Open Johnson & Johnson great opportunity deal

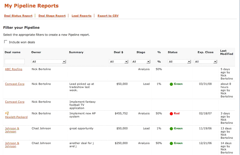pos(12,130)
